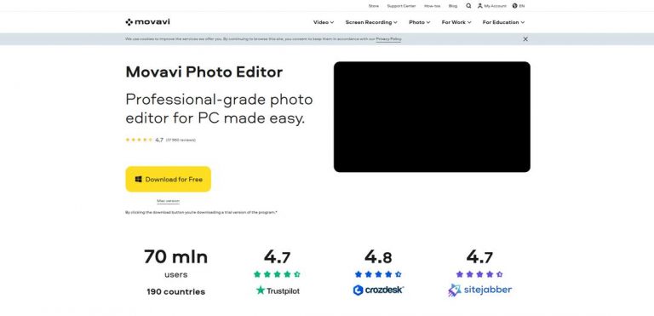
Task: Click the 4.7 Sitejabber score
Action: [479, 257]
